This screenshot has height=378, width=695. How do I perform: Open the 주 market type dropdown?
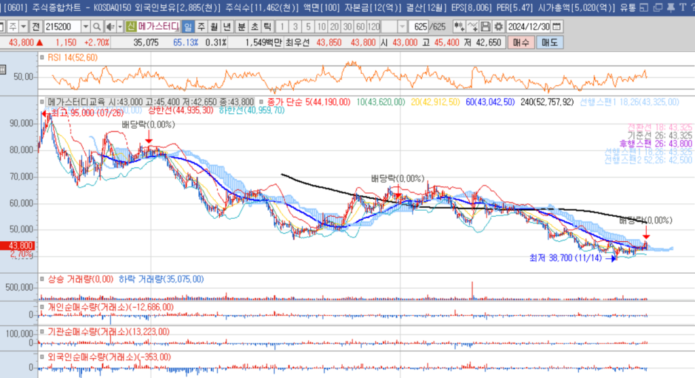(x=22, y=26)
